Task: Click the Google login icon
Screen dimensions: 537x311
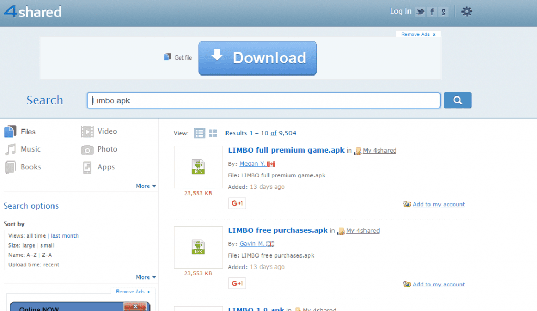Action: pyautogui.click(x=444, y=12)
